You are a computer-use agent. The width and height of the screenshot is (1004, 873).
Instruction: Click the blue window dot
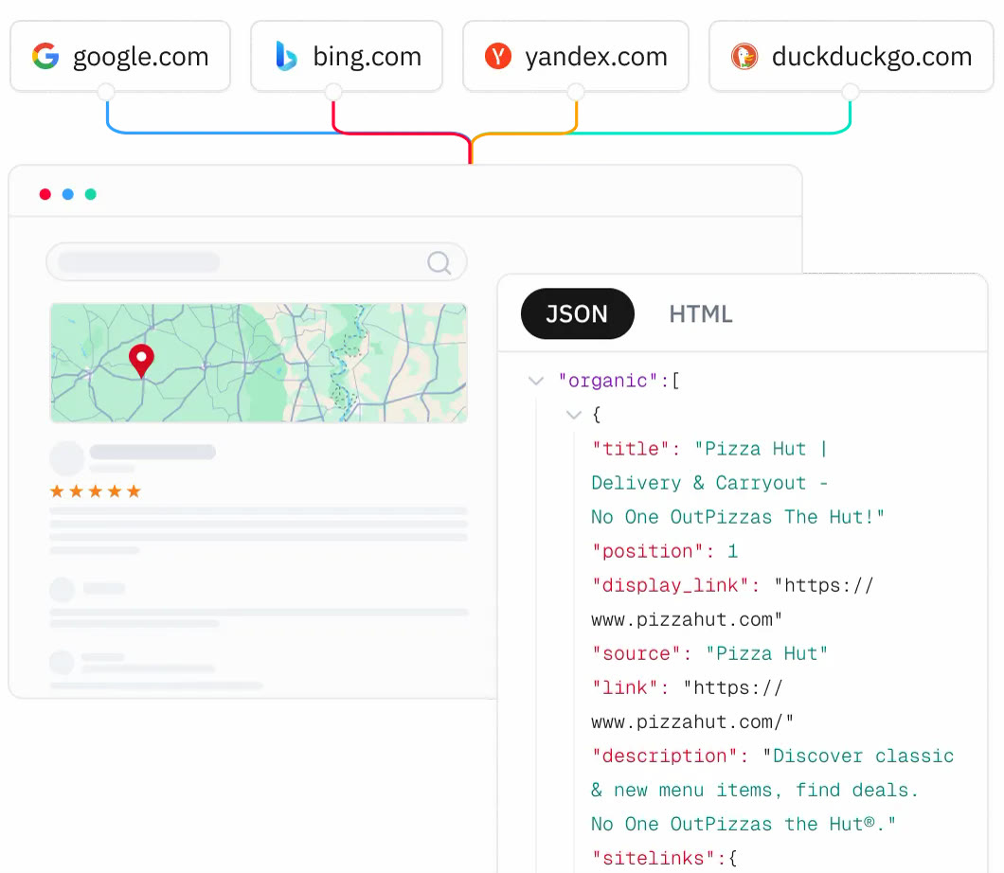68,194
